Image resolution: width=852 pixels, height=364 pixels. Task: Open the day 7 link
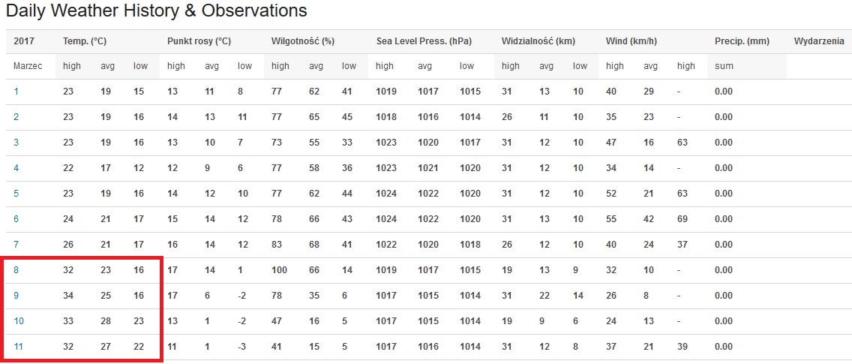[16, 245]
